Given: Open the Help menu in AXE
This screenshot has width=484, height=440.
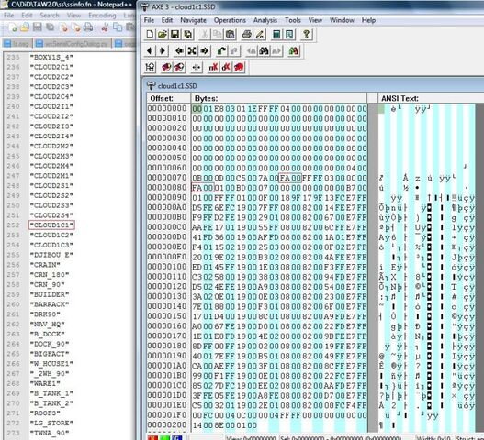Looking at the screenshot, I should tap(368, 20).
